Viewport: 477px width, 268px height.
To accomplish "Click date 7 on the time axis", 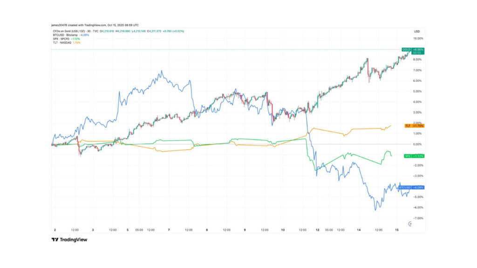I will point(169,230).
